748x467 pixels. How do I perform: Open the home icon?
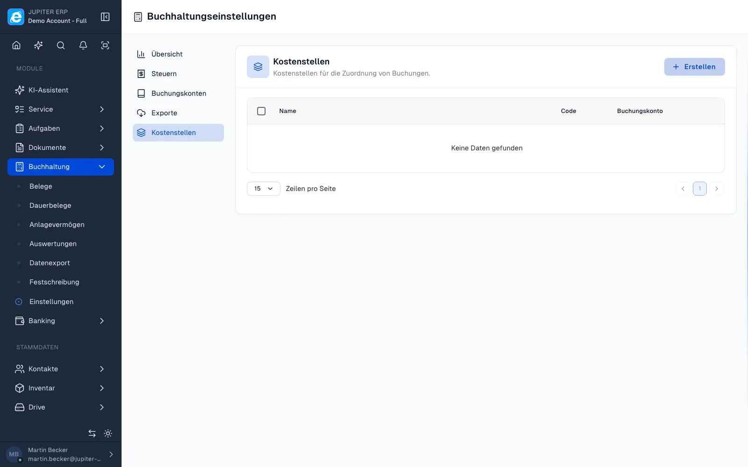(16, 45)
